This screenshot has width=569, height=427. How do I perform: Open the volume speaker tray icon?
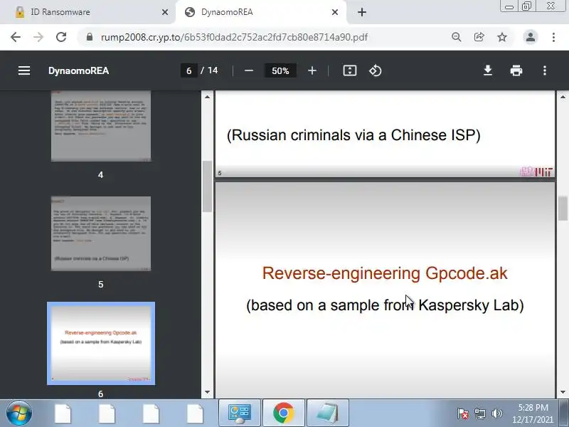pos(496,413)
